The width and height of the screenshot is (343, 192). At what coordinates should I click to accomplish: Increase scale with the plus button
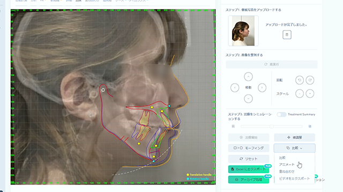[310, 94]
